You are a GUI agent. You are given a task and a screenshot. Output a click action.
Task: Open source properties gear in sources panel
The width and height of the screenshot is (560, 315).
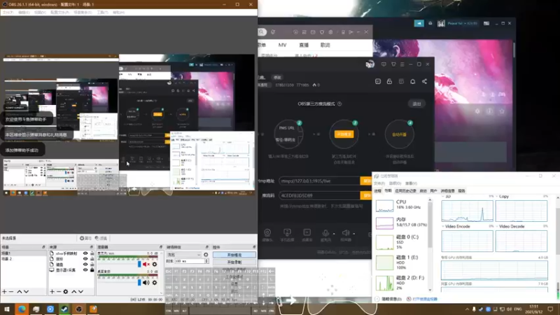pyautogui.click(x=66, y=292)
